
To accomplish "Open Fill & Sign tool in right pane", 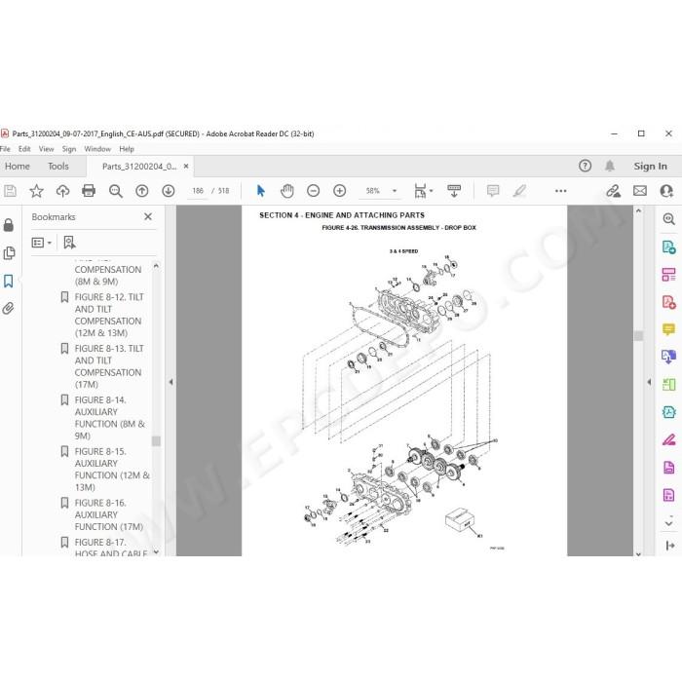I will (x=668, y=439).
